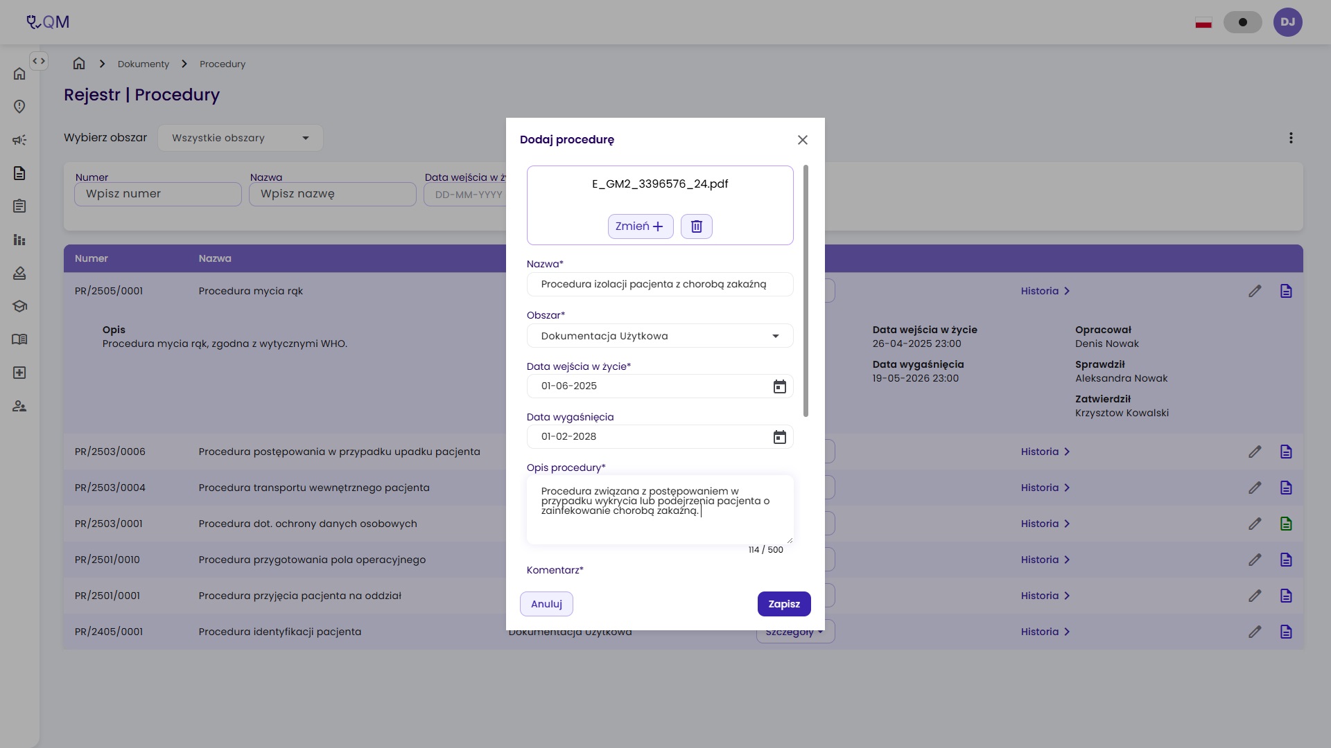
Task: Expand Historia for PR/2503/0006 row
Action: pos(1045,452)
